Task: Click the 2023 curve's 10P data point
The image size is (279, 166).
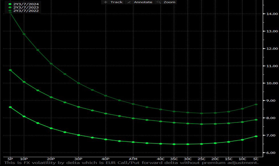Action: (24, 82)
